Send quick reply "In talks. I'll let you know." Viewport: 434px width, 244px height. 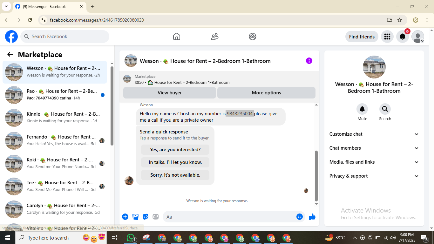175,162
